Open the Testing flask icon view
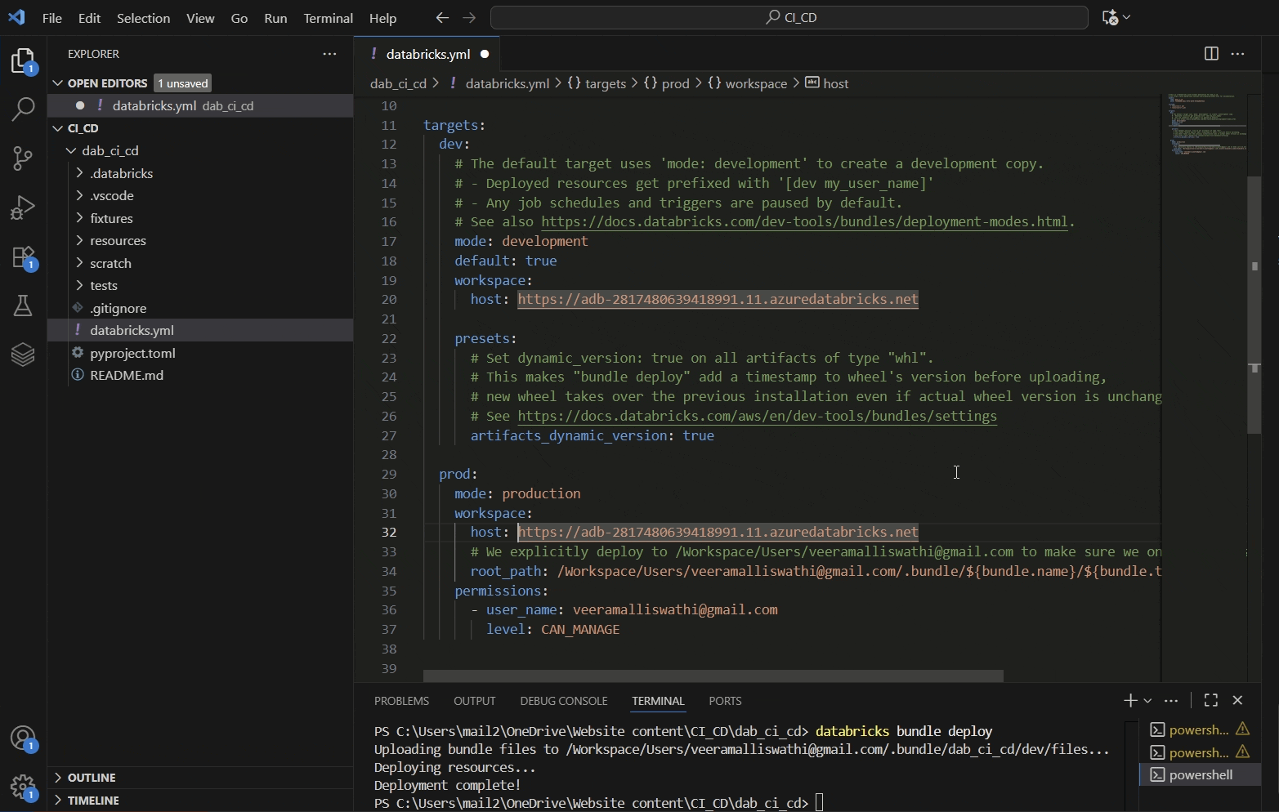Screen dimensions: 1279x812 (x=23, y=306)
